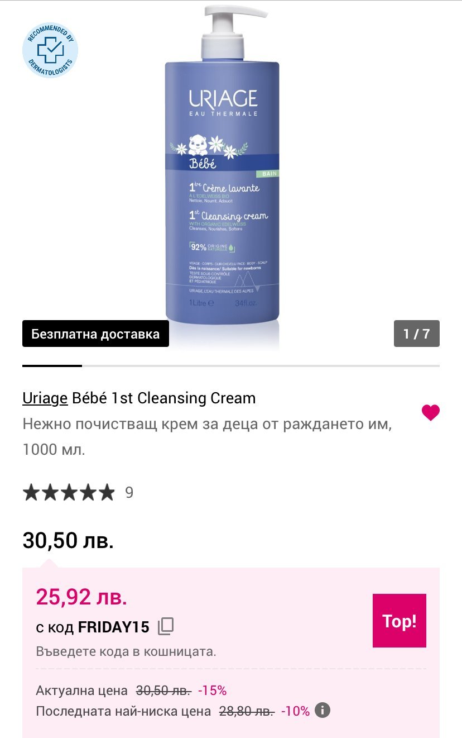The height and width of the screenshot is (738, 462).
Task: Tap the heart favorite icon
Action: (430, 413)
